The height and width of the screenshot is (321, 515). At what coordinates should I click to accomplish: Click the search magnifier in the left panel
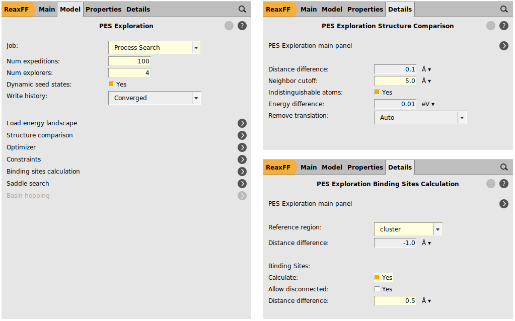pyautogui.click(x=242, y=9)
